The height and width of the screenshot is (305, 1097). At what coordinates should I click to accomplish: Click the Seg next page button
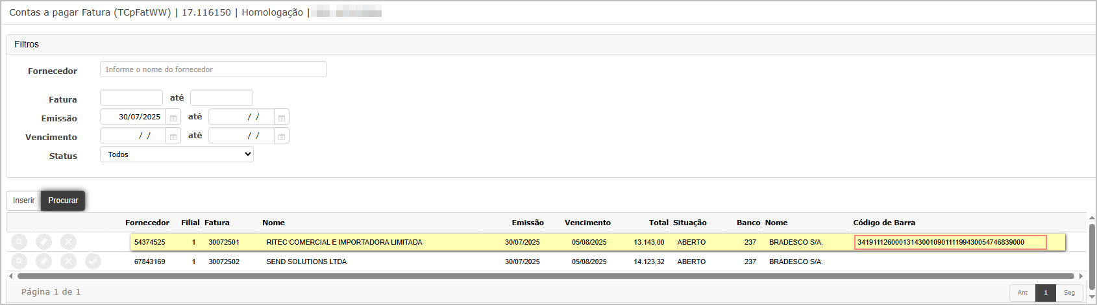1069,293
